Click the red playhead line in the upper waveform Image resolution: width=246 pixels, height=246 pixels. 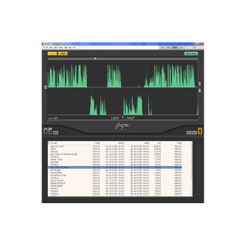click(x=122, y=74)
